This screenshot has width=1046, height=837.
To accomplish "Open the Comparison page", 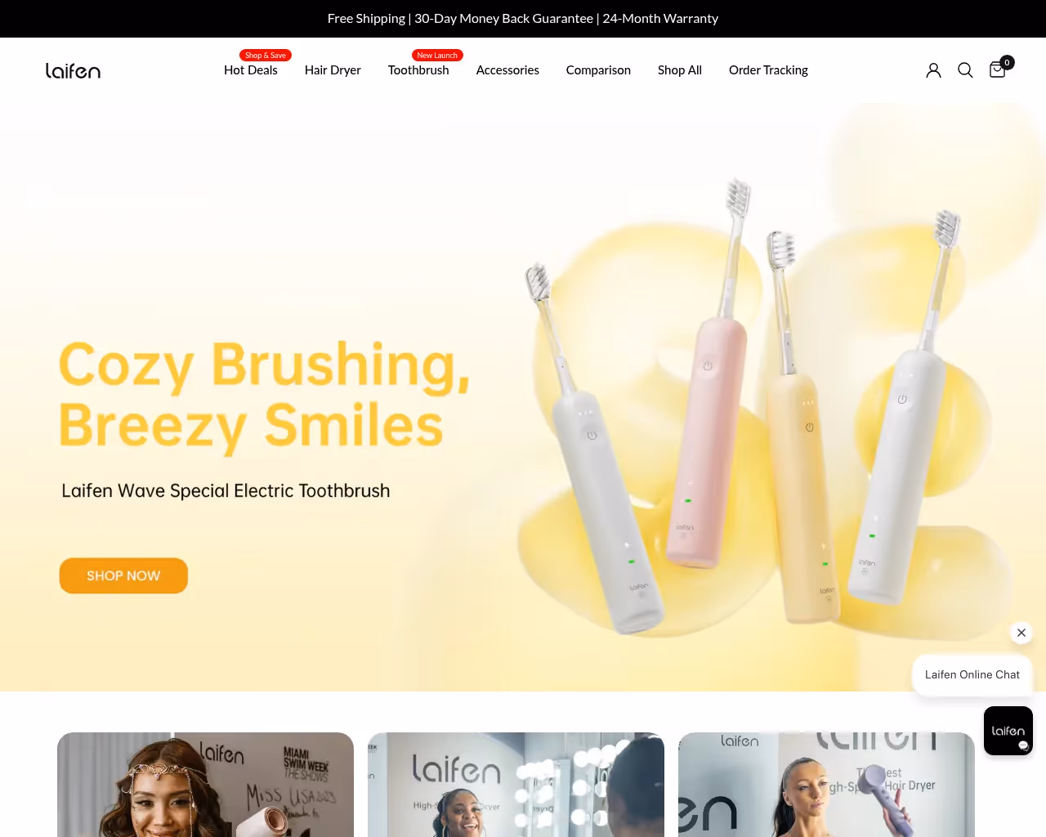I will tap(598, 70).
